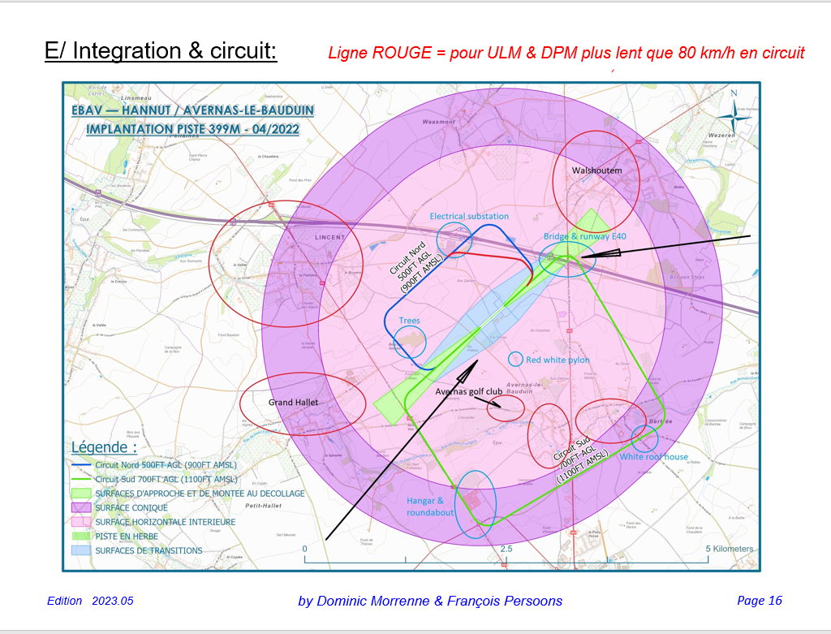The width and height of the screenshot is (831, 634).
Task: Click the 2.5 mark on scale bar
Action: coord(506,550)
